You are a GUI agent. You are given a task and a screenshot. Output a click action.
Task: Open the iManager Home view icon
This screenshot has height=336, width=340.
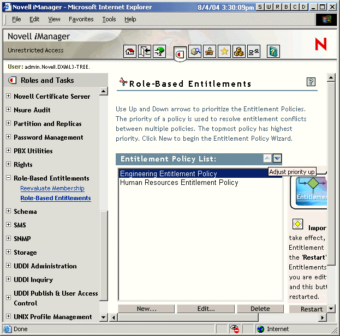pyautogui.click(x=130, y=51)
